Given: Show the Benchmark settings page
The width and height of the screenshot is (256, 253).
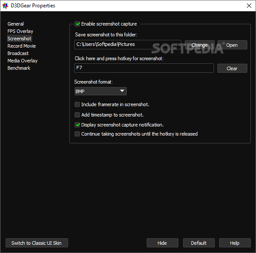Looking at the screenshot, I should (x=19, y=68).
